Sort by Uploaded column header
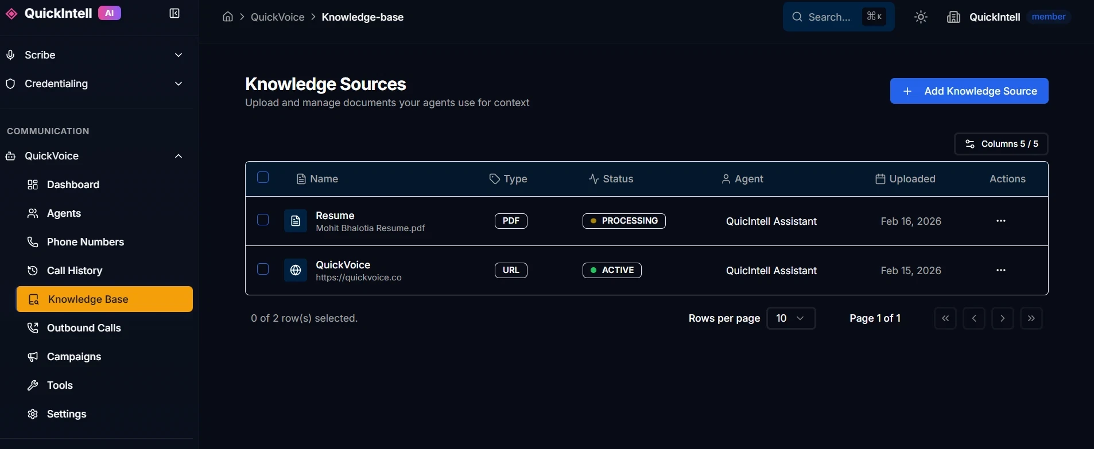This screenshot has height=449, width=1094. click(x=905, y=179)
